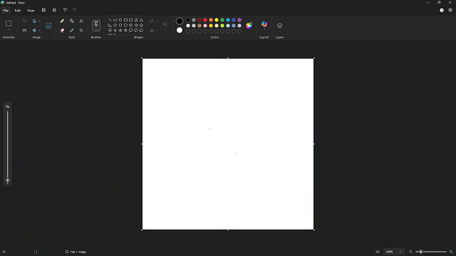Screen dimensions: 456x256
Task: Open the Edit colors wheel
Action: click(249, 26)
